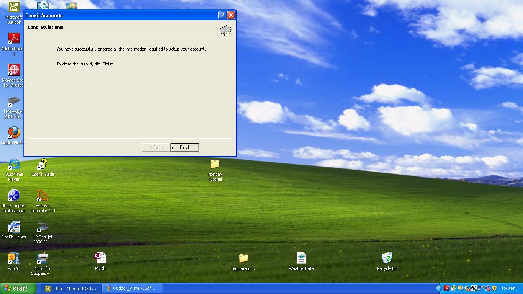Open the Microsoft Outlook desktop shortcut

point(14,8)
